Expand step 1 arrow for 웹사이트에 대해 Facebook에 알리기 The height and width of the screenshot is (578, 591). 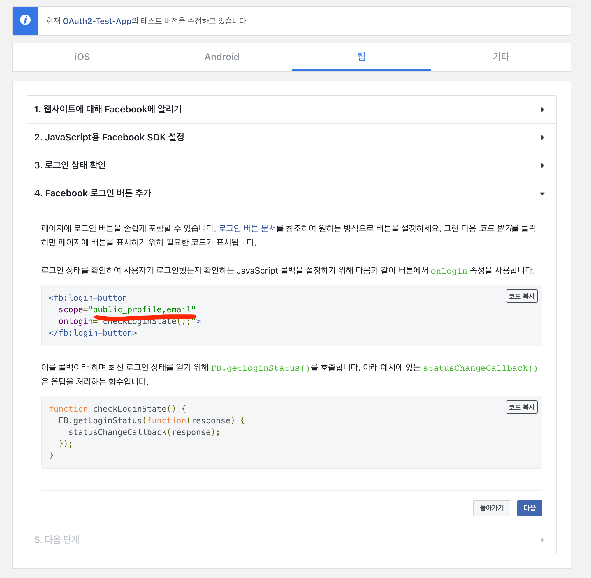pyautogui.click(x=542, y=110)
